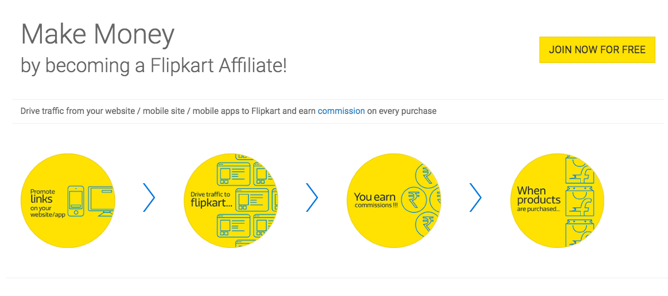The width and height of the screenshot is (668, 296).
Task: Select the bottom rupee coin icon
Action: pos(428,224)
